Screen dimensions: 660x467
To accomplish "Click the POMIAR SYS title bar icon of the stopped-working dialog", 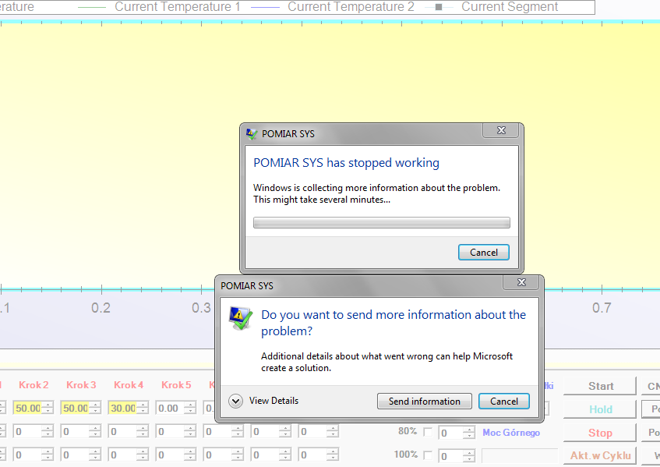I will pos(252,134).
